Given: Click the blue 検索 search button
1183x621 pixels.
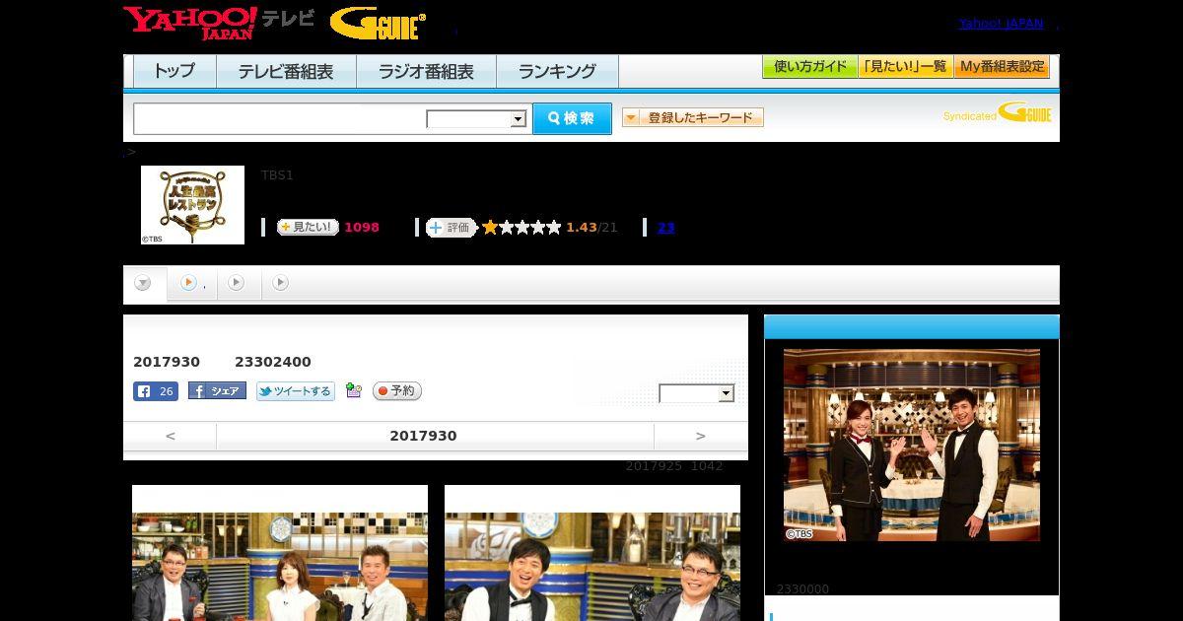Looking at the screenshot, I should (572, 118).
